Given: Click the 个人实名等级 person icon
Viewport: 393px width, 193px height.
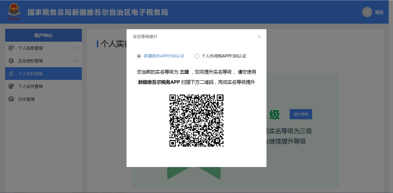Looking at the screenshot, I should coord(11,74).
